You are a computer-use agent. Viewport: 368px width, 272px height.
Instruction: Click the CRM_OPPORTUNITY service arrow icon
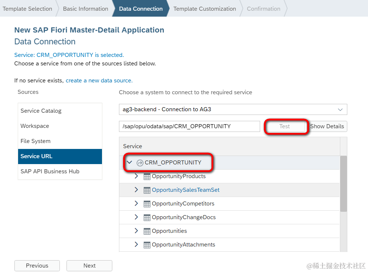140,163
